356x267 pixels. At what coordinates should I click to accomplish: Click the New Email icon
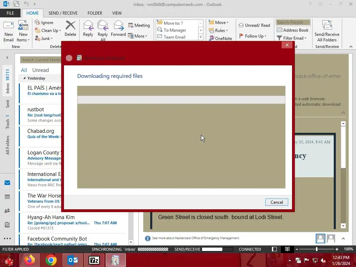click(x=9, y=31)
